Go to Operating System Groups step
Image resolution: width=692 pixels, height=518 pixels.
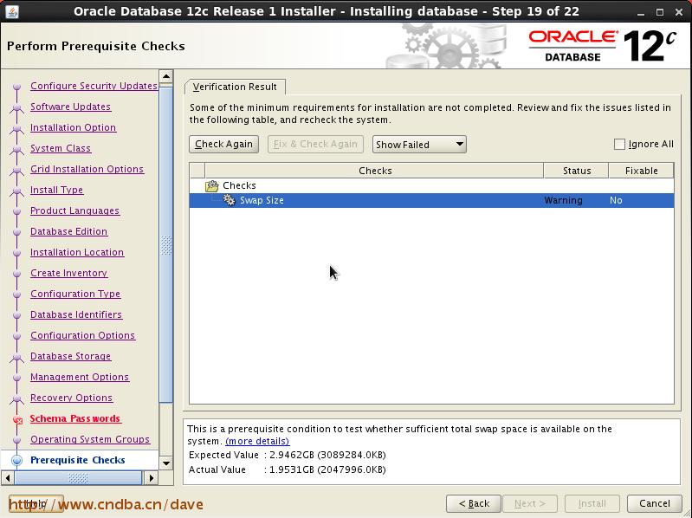coord(90,439)
